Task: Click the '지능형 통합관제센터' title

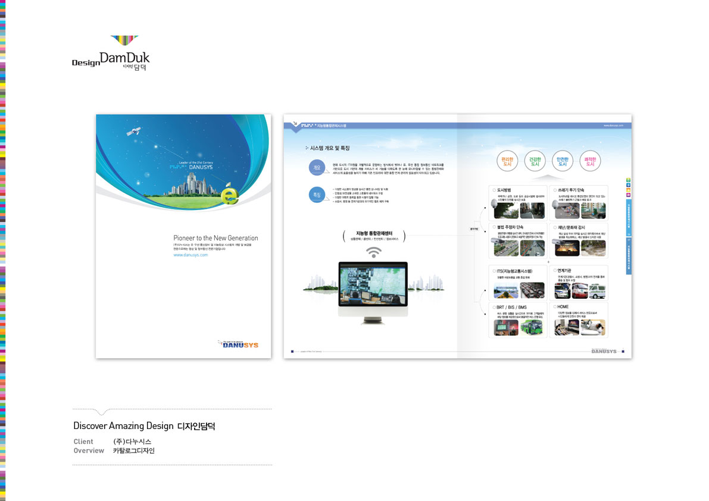Action: (x=374, y=233)
